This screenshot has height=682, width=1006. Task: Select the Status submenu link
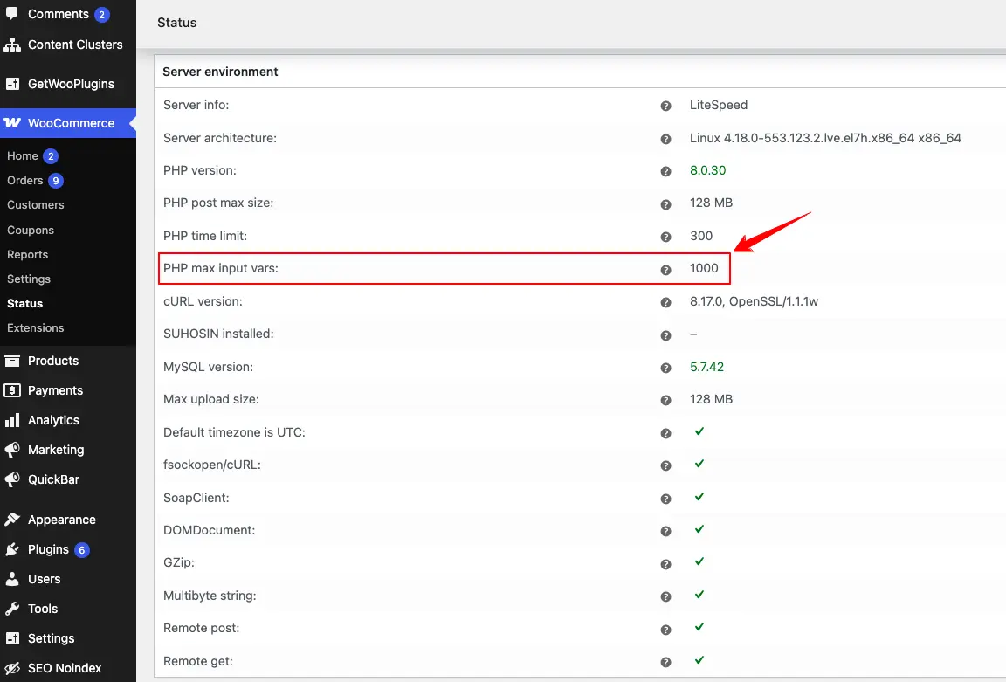(25, 303)
